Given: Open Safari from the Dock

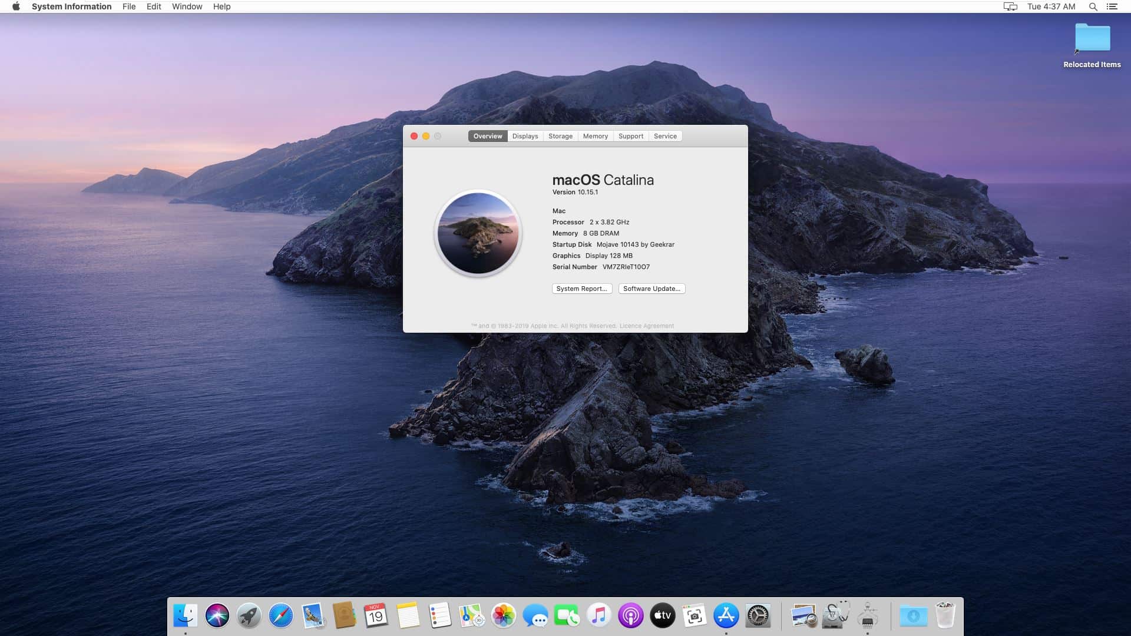Looking at the screenshot, I should click(281, 615).
